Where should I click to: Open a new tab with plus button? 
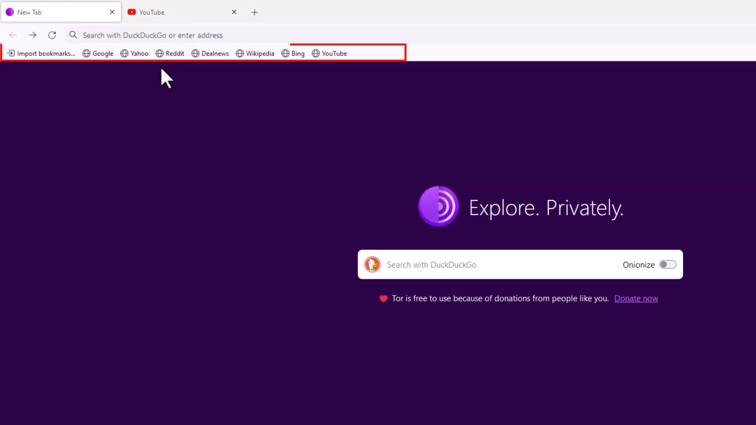tap(254, 12)
